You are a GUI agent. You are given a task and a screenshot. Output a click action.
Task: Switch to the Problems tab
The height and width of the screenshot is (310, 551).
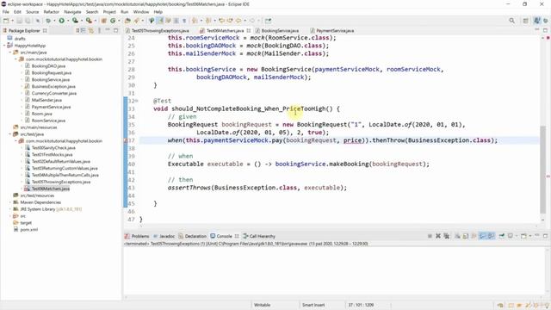point(137,236)
